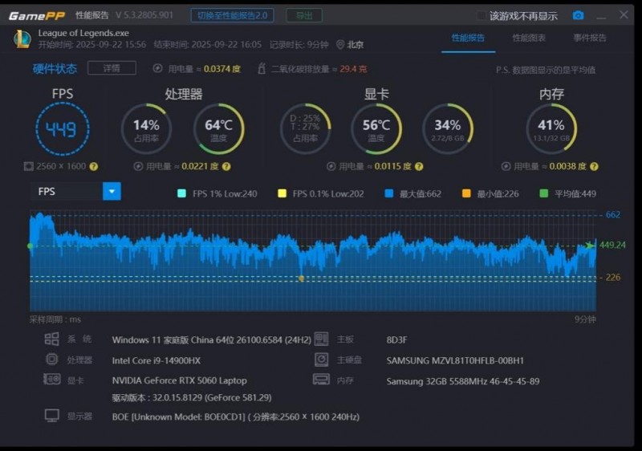Click the motherboard icon in system info

point(322,339)
